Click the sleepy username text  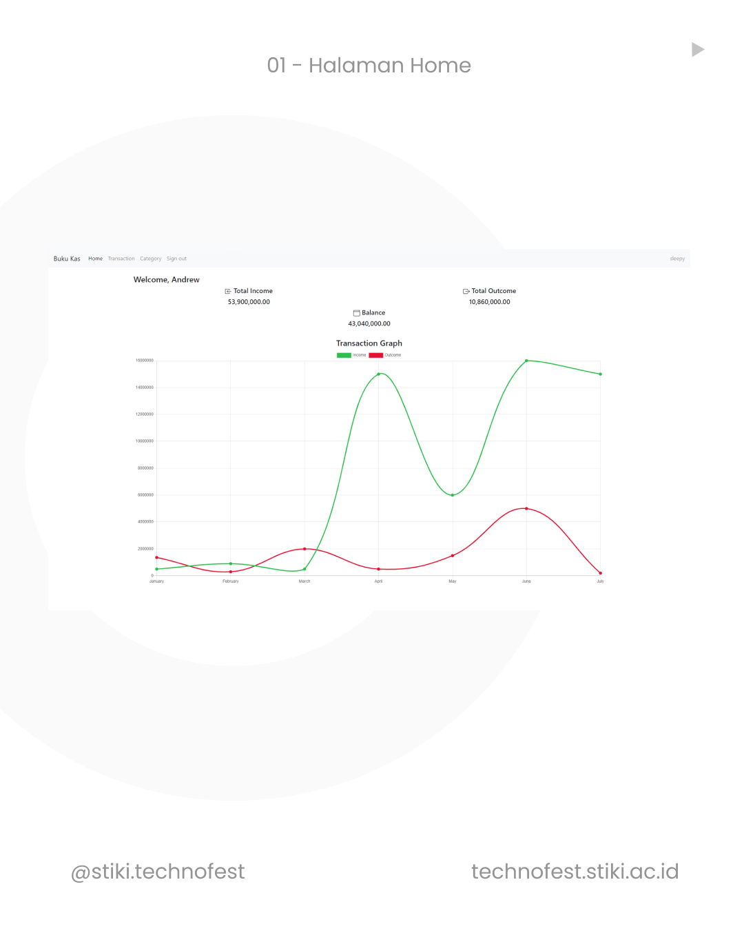tap(677, 259)
